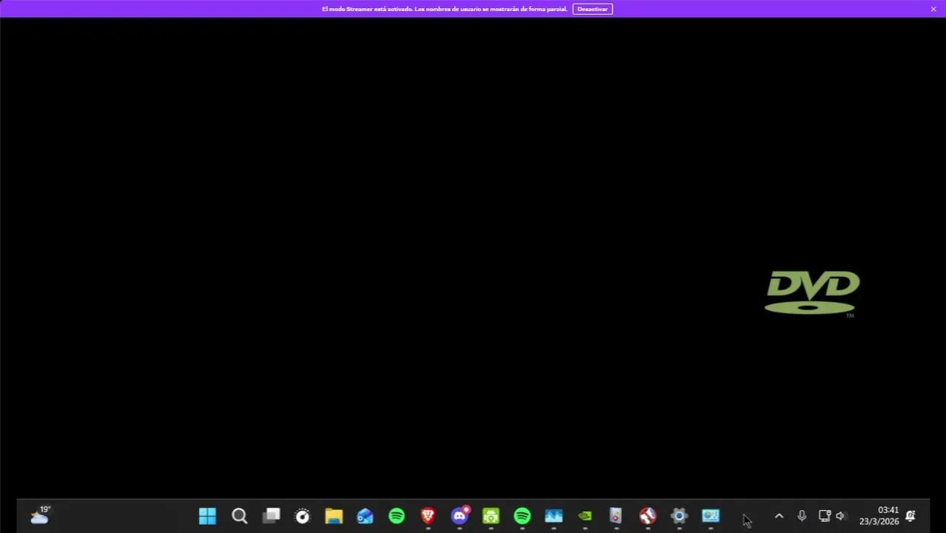The height and width of the screenshot is (533, 946).
Task: Dismiss the Streamer mode banner with X
Action: 933,9
